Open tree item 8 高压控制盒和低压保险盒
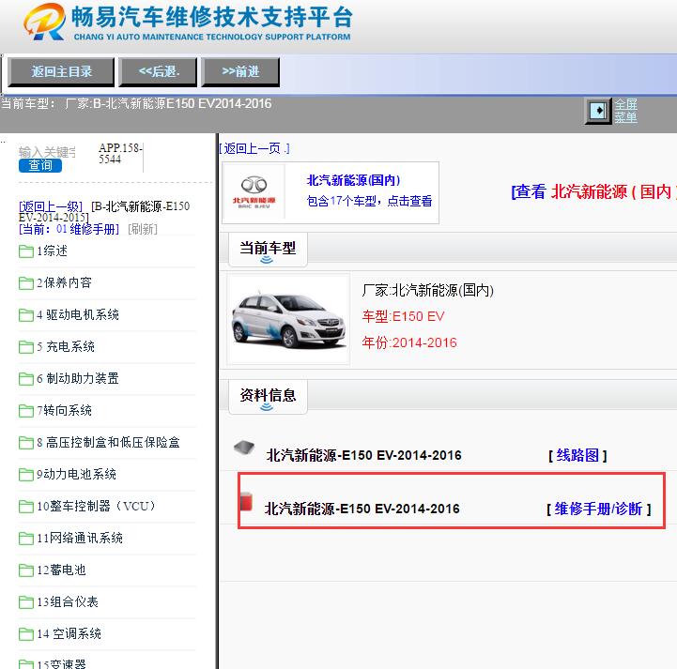 coord(108,443)
